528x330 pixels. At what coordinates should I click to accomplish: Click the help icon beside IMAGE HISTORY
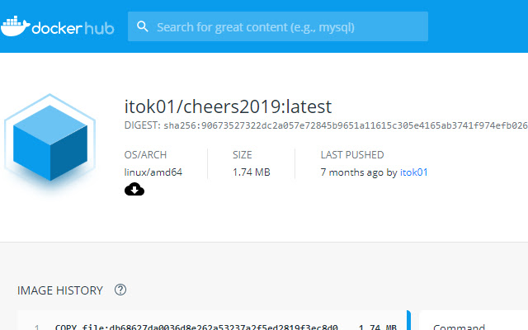tap(120, 290)
